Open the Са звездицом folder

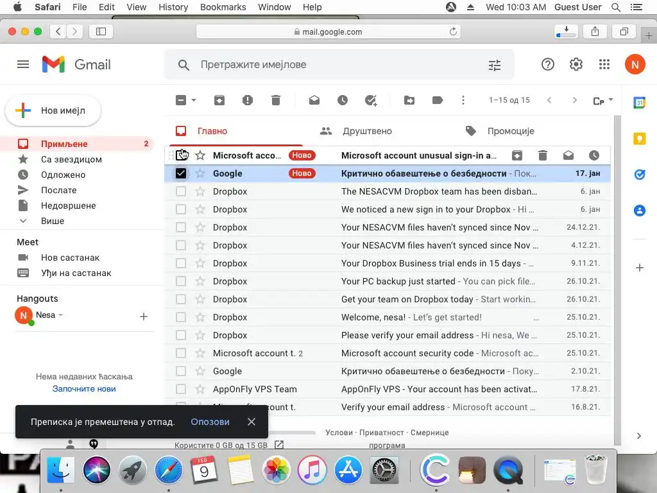coord(78,159)
